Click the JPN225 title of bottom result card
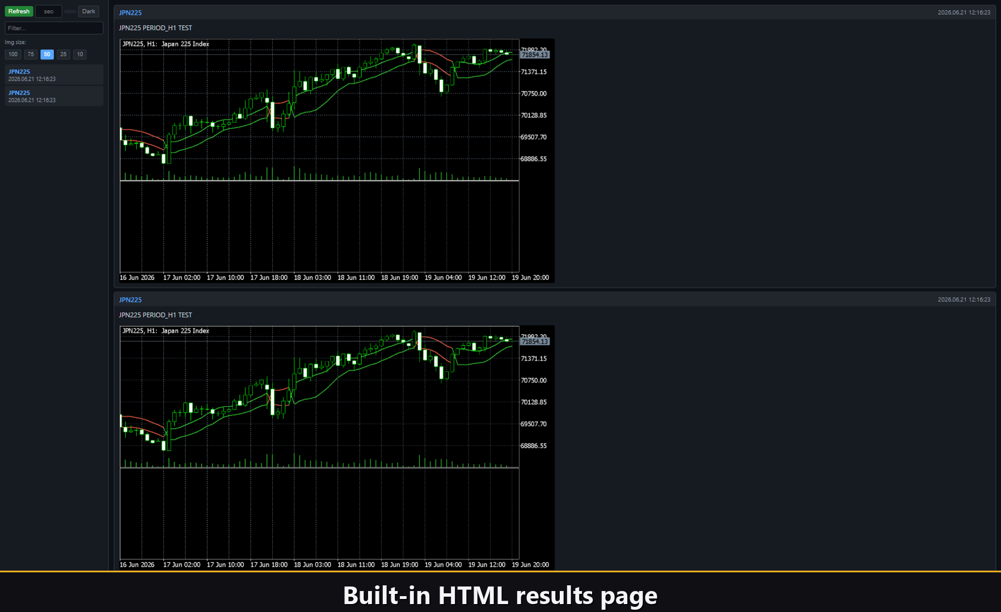Viewport: 1001px width, 612px height. pos(130,300)
